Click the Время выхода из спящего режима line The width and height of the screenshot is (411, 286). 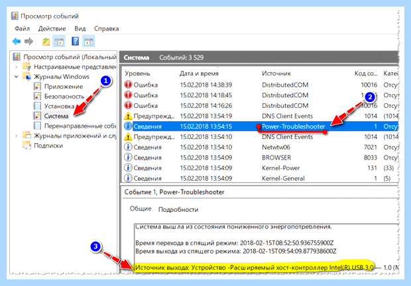pyautogui.click(x=236, y=251)
